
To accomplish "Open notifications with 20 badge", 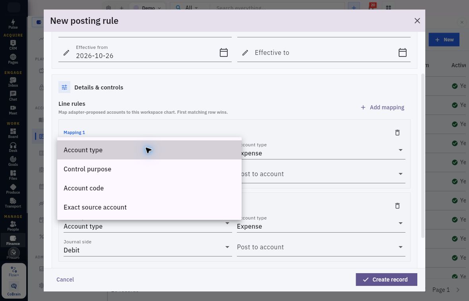I will [372, 7].
